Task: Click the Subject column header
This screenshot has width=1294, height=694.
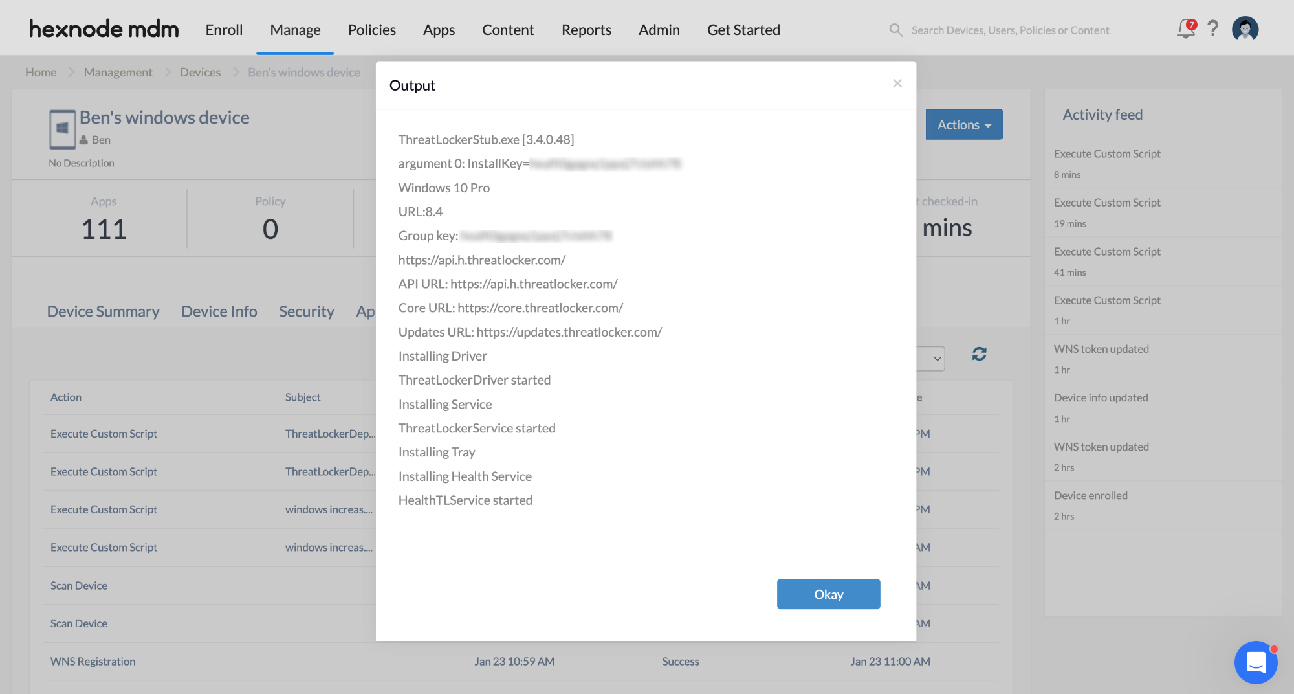Action: click(x=303, y=397)
